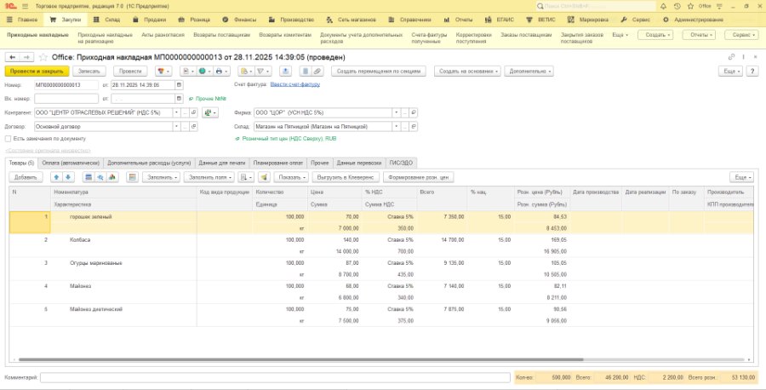The image size is (766, 390).
Task: Open calendar picker for the document date
Action: pos(180,85)
